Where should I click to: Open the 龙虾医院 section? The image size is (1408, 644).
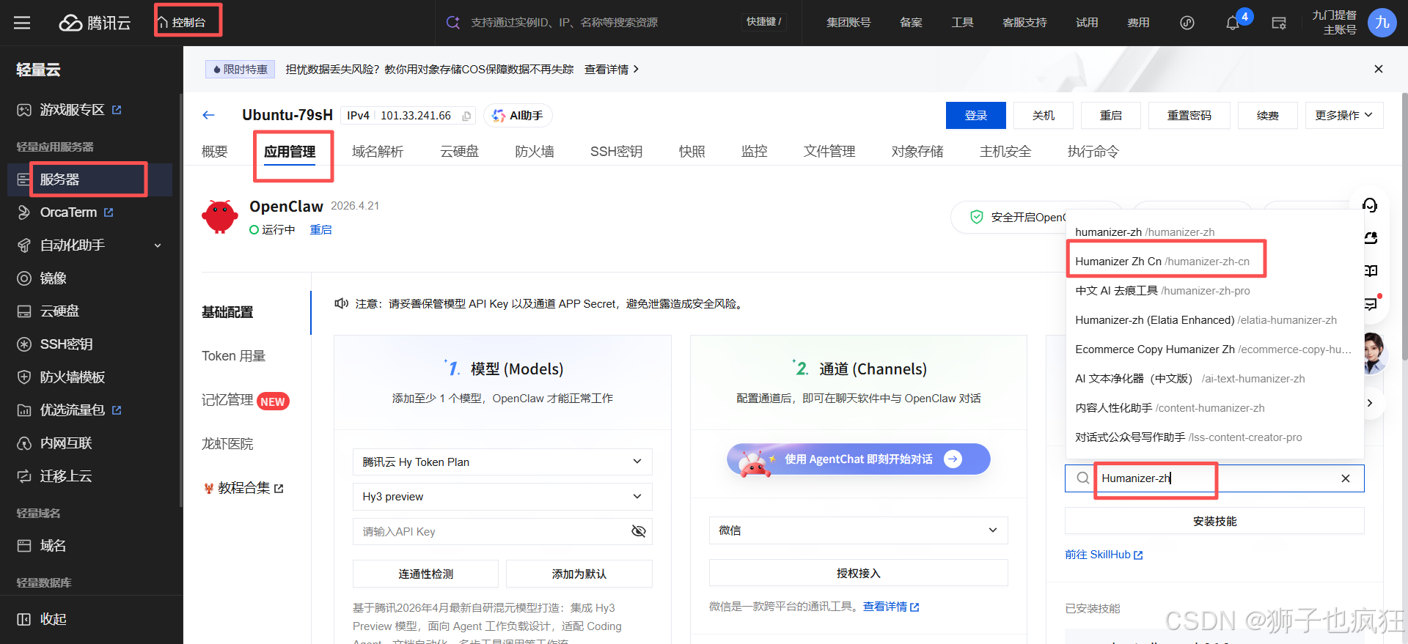tap(227, 444)
